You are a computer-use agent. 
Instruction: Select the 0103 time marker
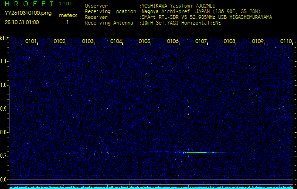(88, 42)
